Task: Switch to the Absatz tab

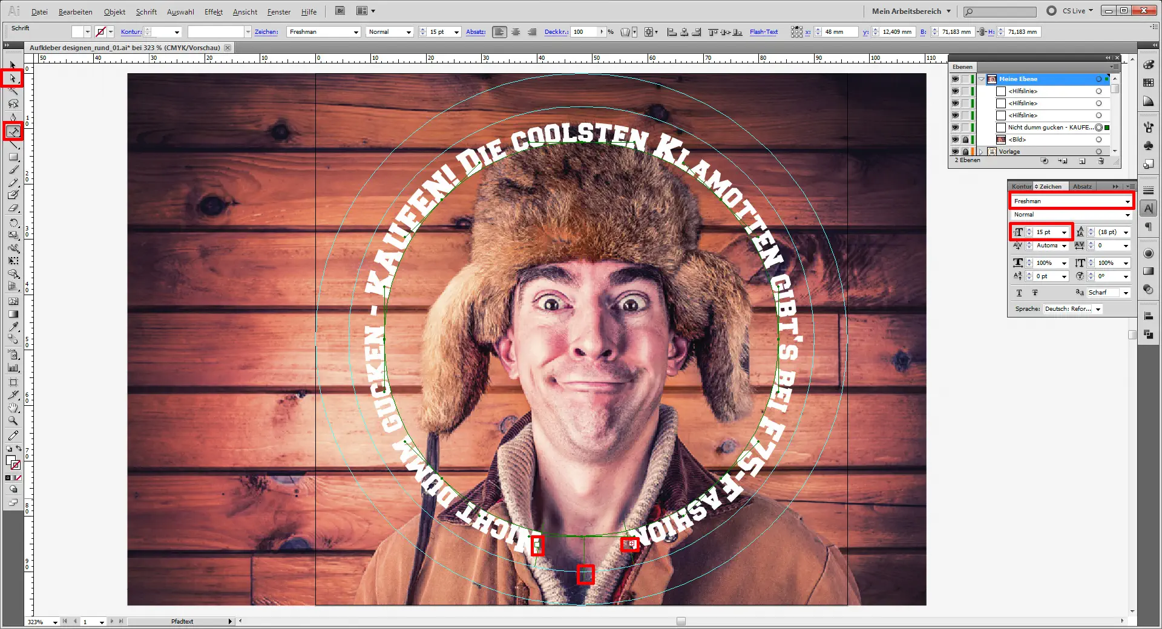Action: [1082, 186]
